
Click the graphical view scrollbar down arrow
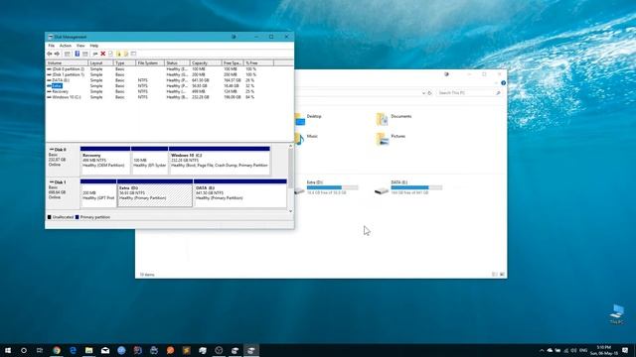click(x=290, y=211)
